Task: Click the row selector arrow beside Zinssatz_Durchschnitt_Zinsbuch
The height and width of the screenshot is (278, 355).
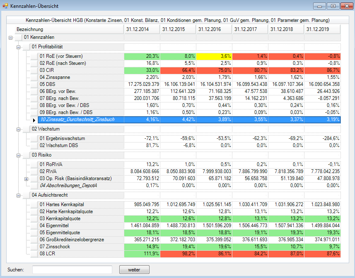Action: click(x=34, y=120)
